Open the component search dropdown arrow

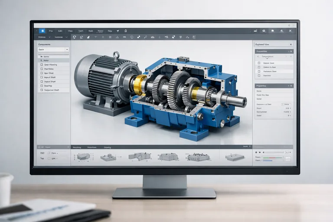(x=67, y=50)
